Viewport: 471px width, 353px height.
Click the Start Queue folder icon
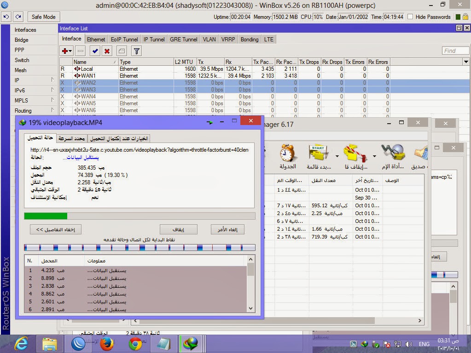(319, 156)
